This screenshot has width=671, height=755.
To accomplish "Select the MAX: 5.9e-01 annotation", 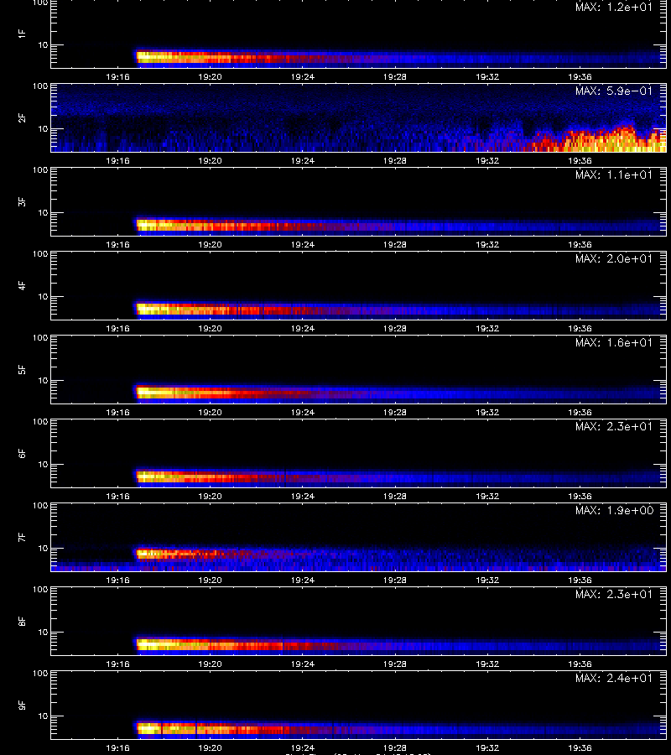I will [614, 91].
